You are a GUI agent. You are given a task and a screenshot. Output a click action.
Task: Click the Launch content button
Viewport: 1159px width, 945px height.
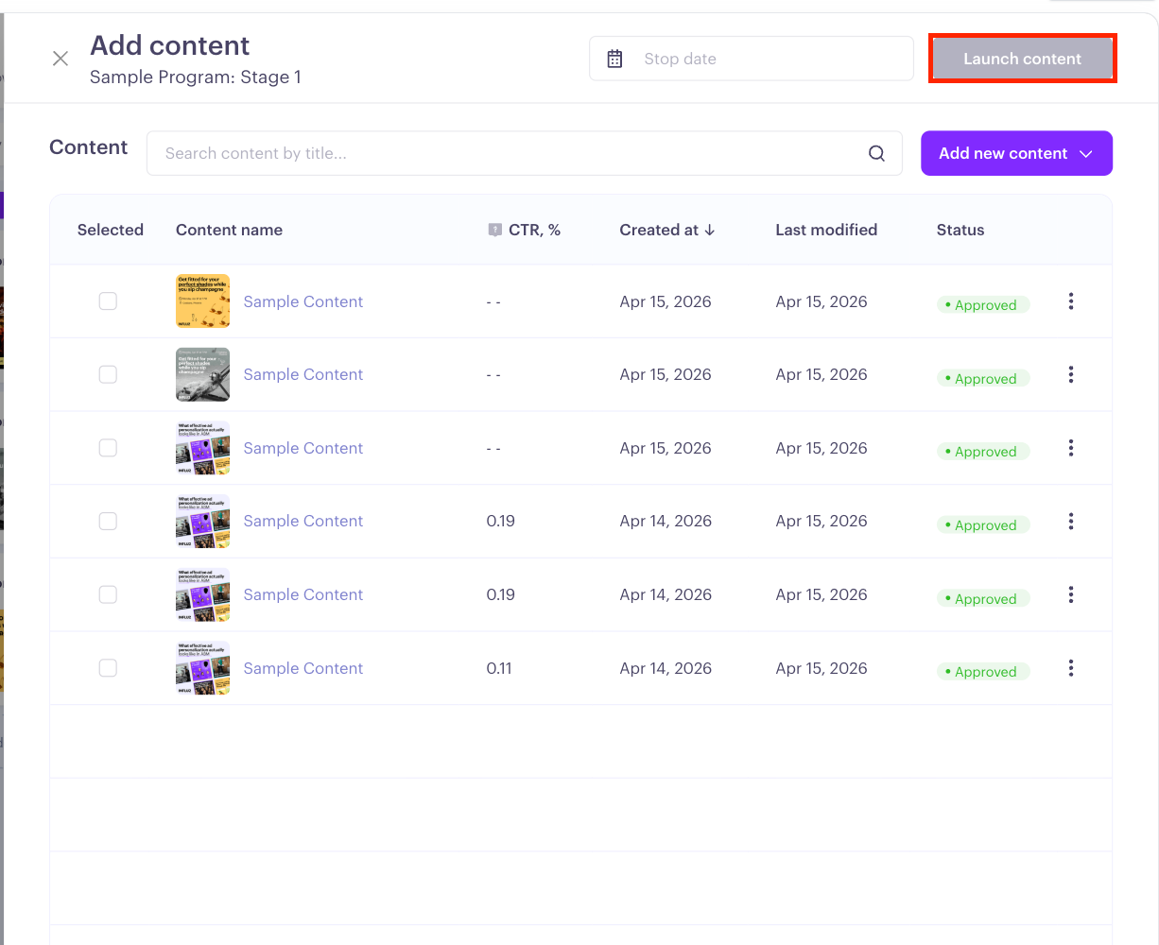point(1022,59)
